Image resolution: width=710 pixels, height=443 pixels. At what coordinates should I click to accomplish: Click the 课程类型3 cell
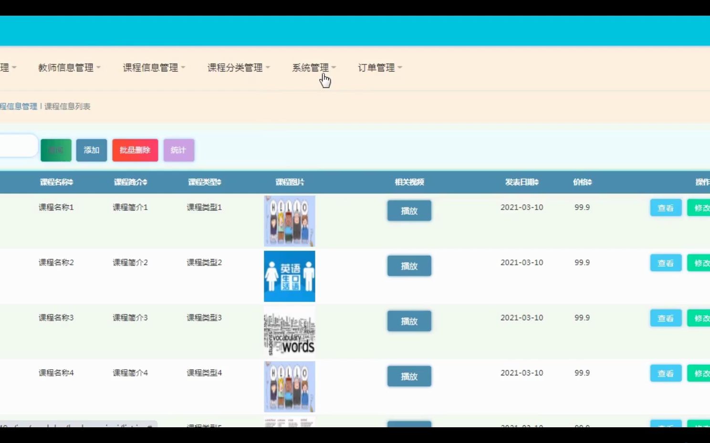(x=204, y=318)
